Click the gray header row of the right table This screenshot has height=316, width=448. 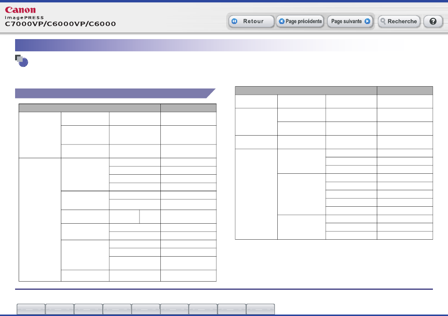click(x=333, y=90)
